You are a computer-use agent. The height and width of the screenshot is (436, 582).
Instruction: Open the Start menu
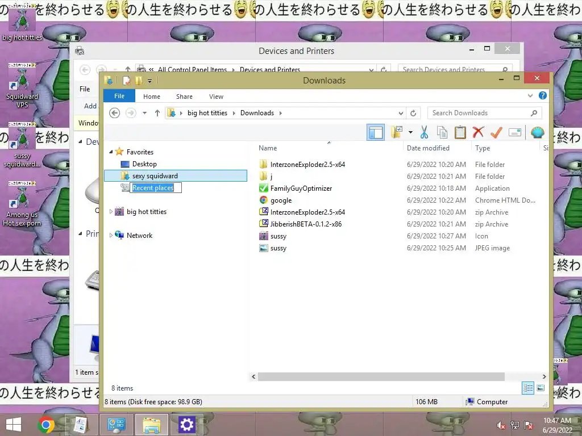point(14,425)
